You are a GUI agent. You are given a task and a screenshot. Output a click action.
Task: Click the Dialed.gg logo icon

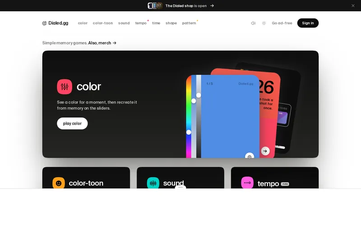coord(44,23)
